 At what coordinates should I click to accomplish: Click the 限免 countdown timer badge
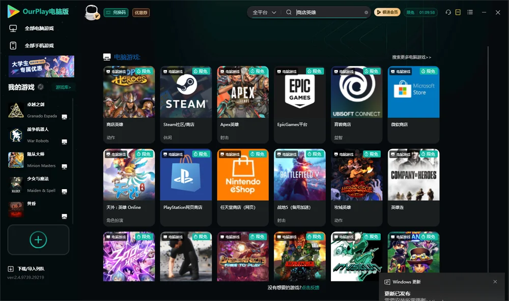(420, 12)
